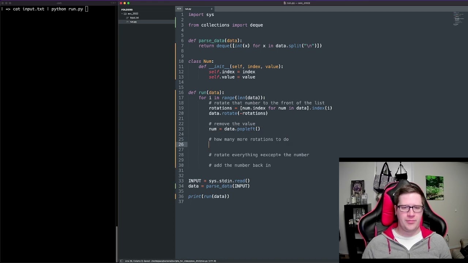The height and width of the screenshot is (263, 468).
Task: Click '# how many more rotations to do'
Action: tap(249, 139)
